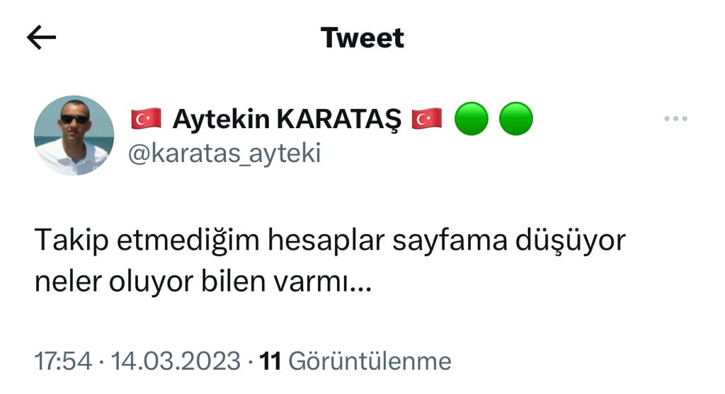Screen dimensions: 725x394
Task: Click the Tweet header title
Action: [362, 38]
